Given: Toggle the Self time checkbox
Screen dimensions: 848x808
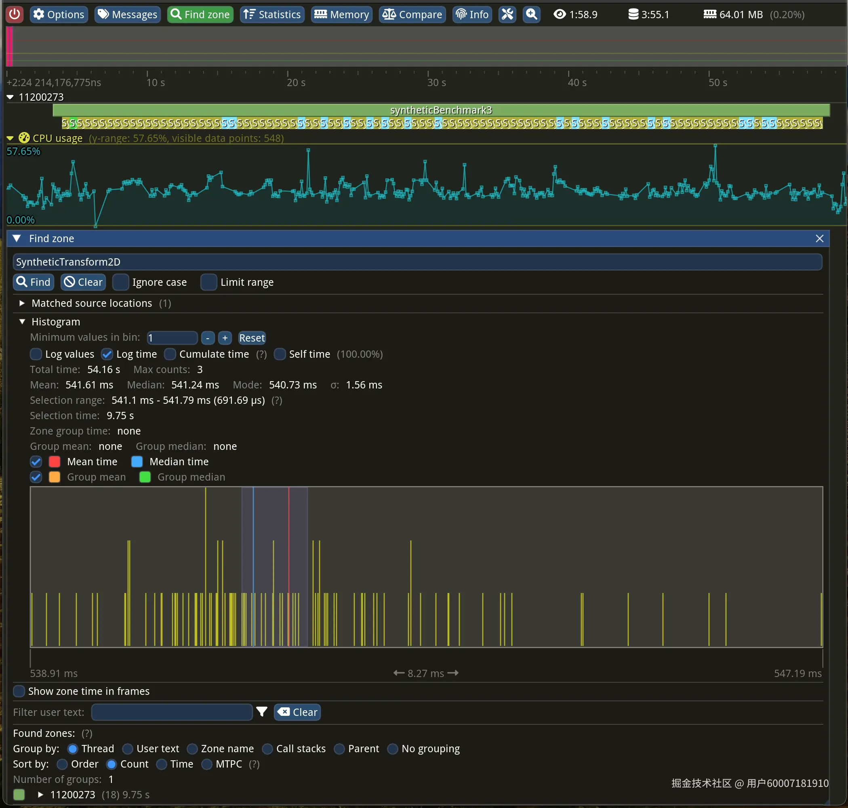Looking at the screenshot, I should point(280,354).
